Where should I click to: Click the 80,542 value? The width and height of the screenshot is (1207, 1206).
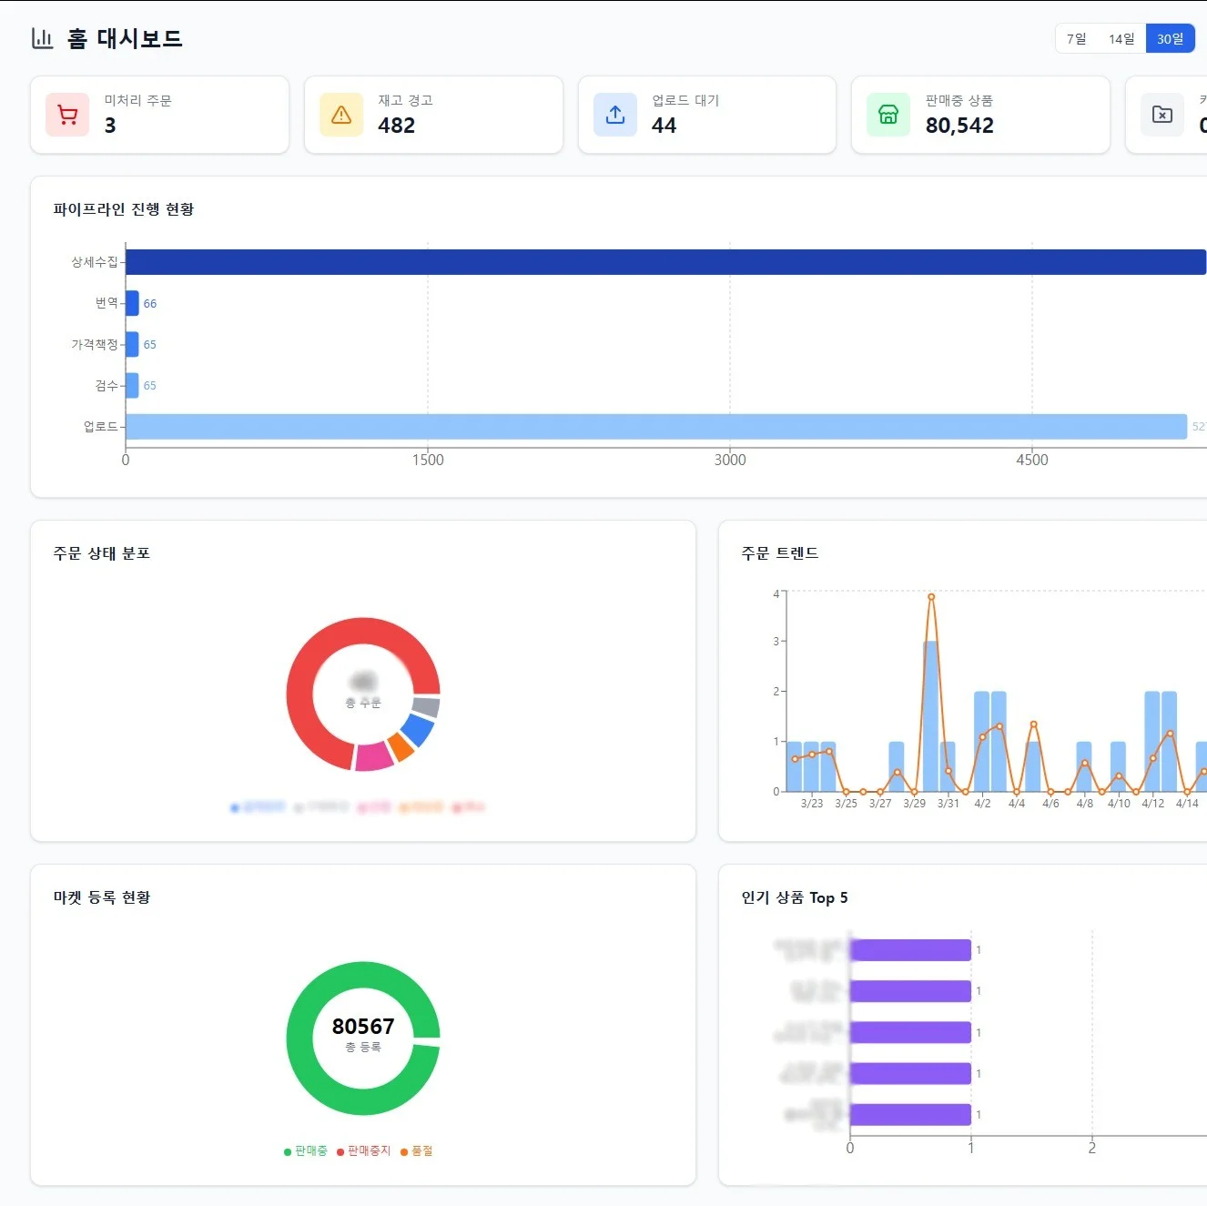click(x=959, y=126)
